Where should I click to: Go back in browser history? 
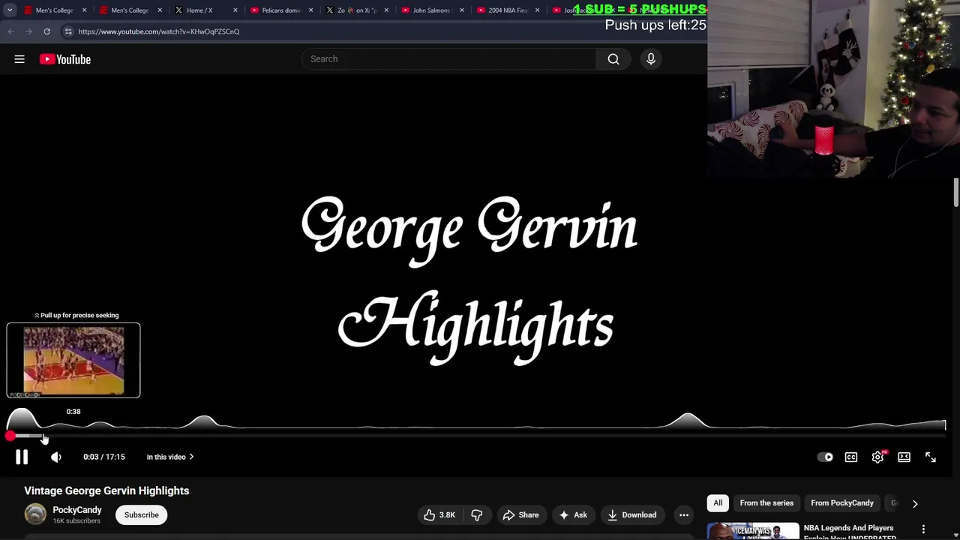11,31
